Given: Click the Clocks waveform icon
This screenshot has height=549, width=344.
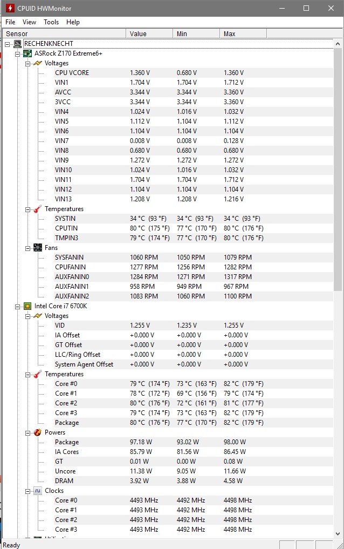Looking at the screenshot, I should 37,491.
